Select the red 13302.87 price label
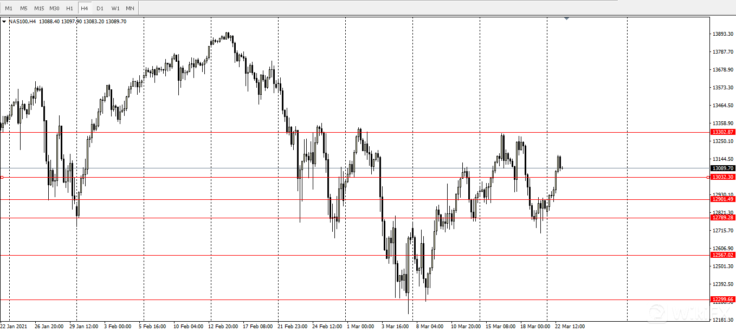Image resolution: width=736 pixels, height=332 pixels. [x=723, y=132]
